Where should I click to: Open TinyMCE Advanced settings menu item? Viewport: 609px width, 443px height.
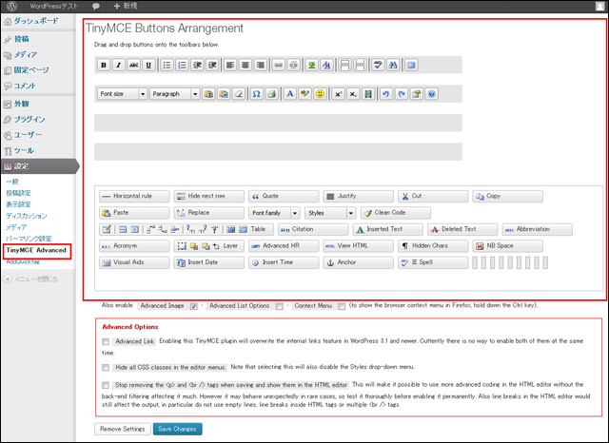36,251
